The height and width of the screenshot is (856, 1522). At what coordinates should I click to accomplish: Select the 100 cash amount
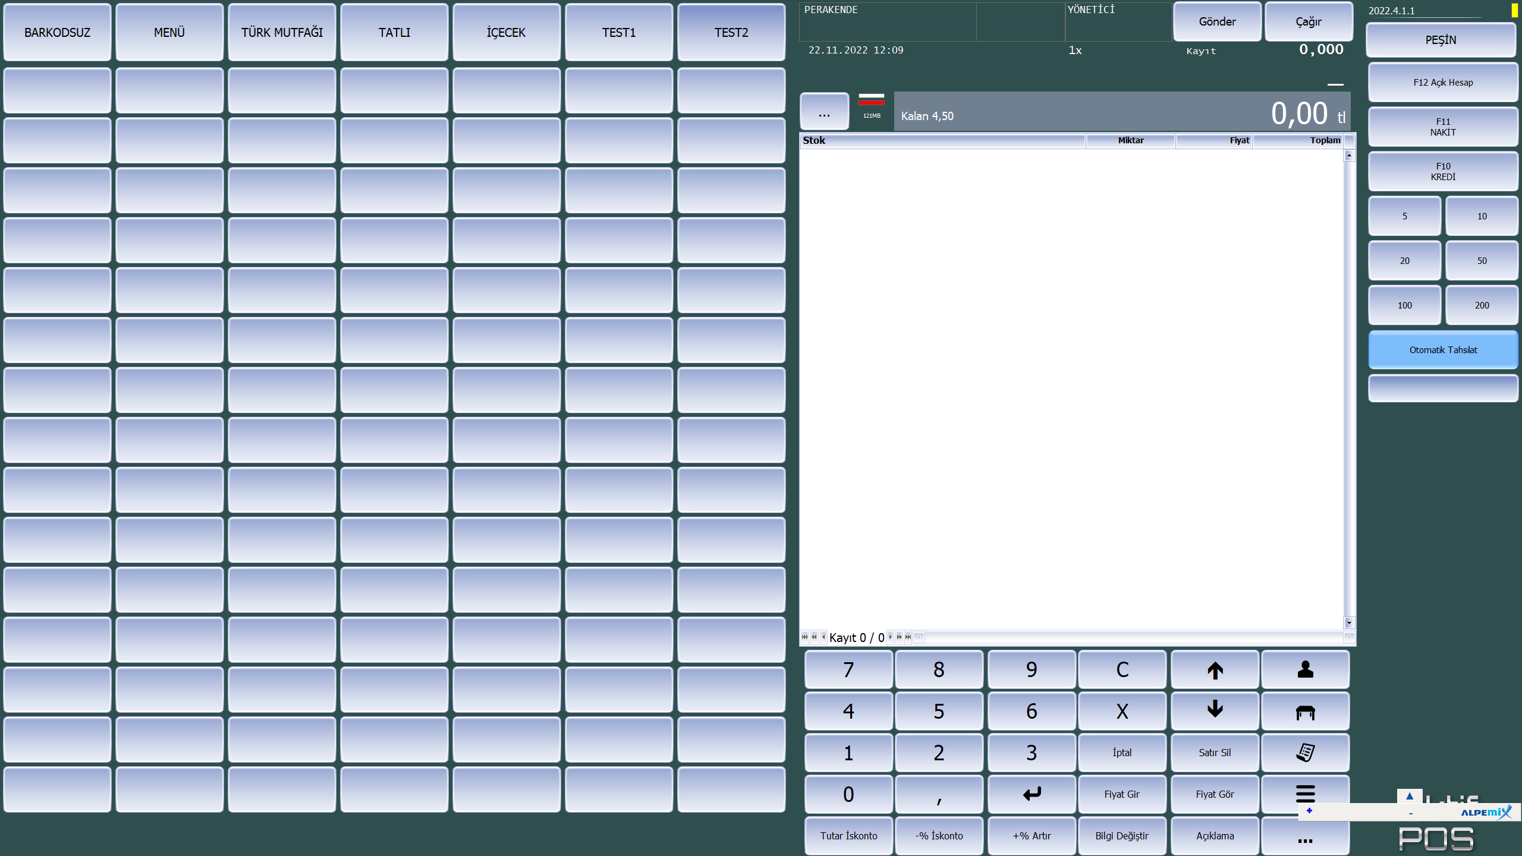[x=1404, y=306]
